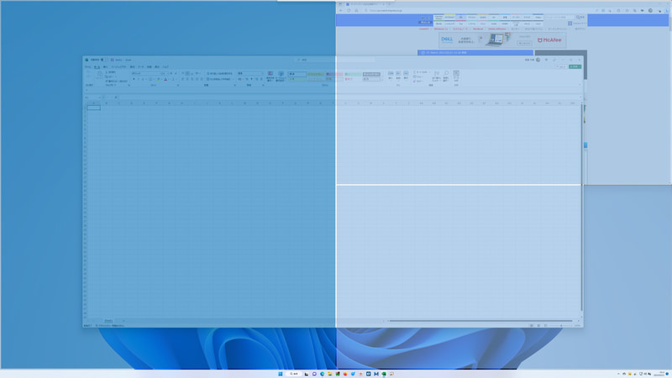Click the McAfee advertisement in browser
672x378 pixels.
click(549, 39)
